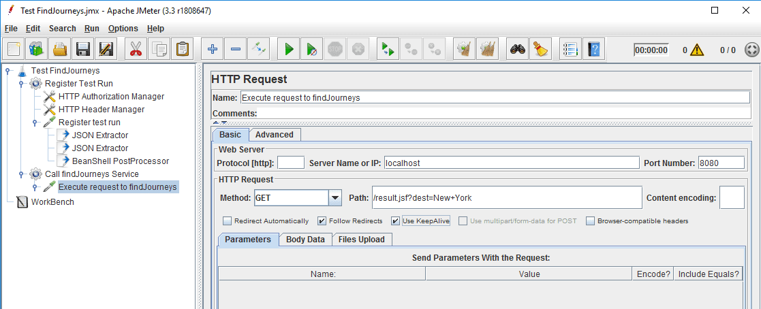Collapse the Call findJourneys Service node
This screenshot has height=309, width=761.
[21, 174]
